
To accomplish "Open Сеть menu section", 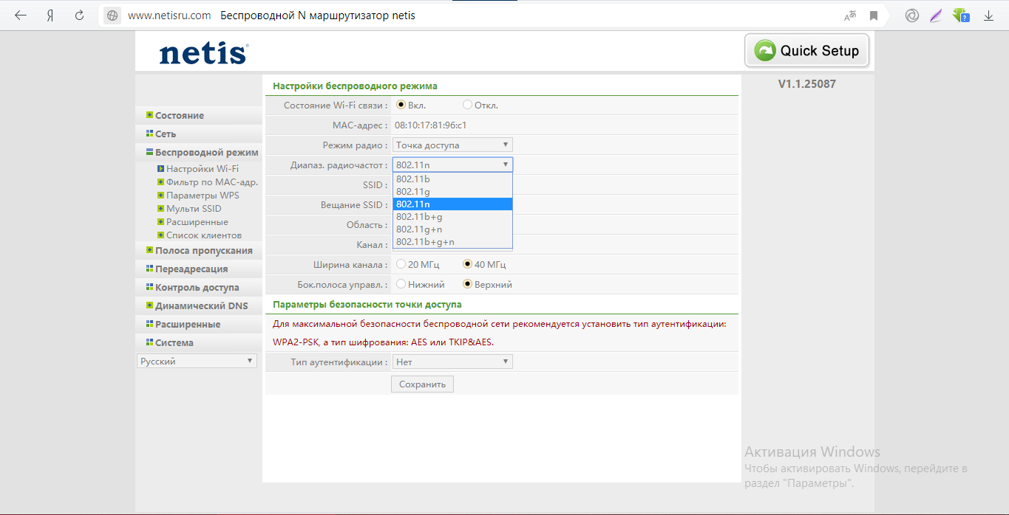I will [x=166, y=134].
